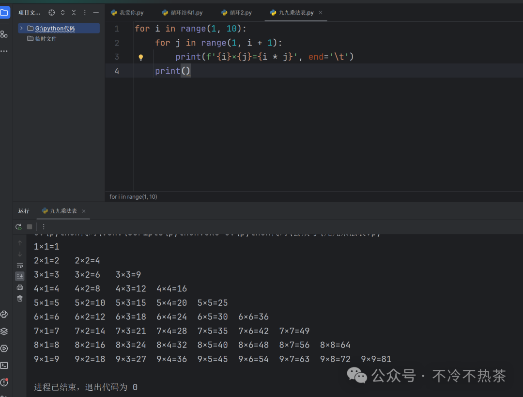Show more tool windows (three dots)
Image resolution: width=523 pixels, height=397 pixels.
point(4,51)
